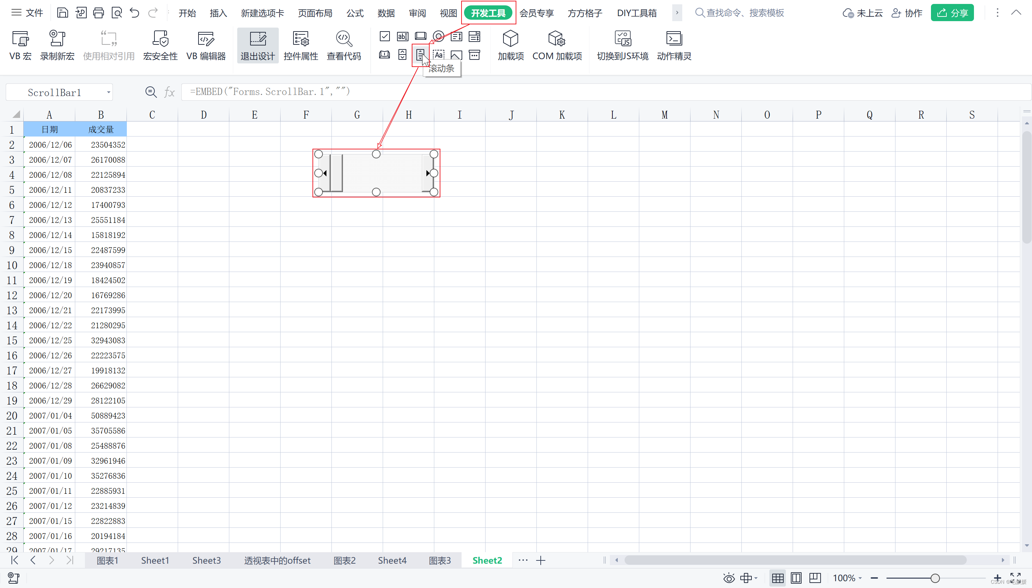Click the save icon in quick toolbar
Image resolution: width=1032 pixels, height=588 pixels.
point(63,13)
